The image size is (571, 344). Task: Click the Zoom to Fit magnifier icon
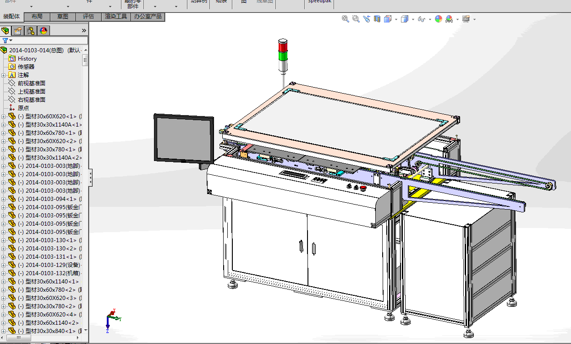pos(346,19)
